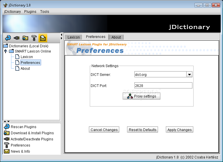
Task: Click the About document icon in tree
Action: [x=17, y=68]
